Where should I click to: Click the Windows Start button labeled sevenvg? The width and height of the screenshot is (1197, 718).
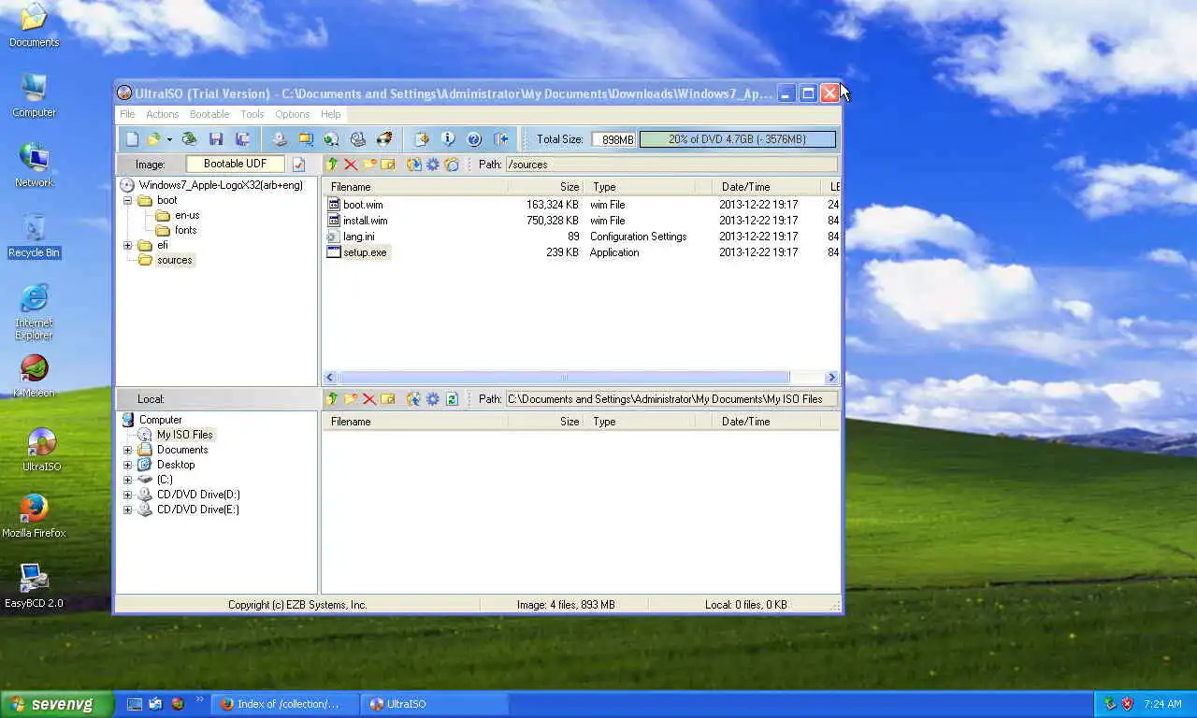tap(57, 704)
